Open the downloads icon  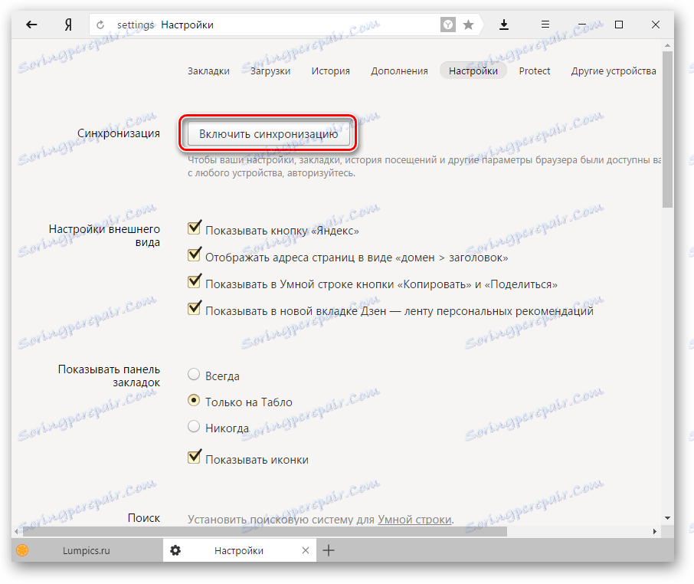(504, 25)
